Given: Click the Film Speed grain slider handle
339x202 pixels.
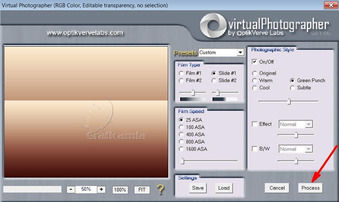Looking at the screenshot, I should pyautogui.click(x=183, y=161).
